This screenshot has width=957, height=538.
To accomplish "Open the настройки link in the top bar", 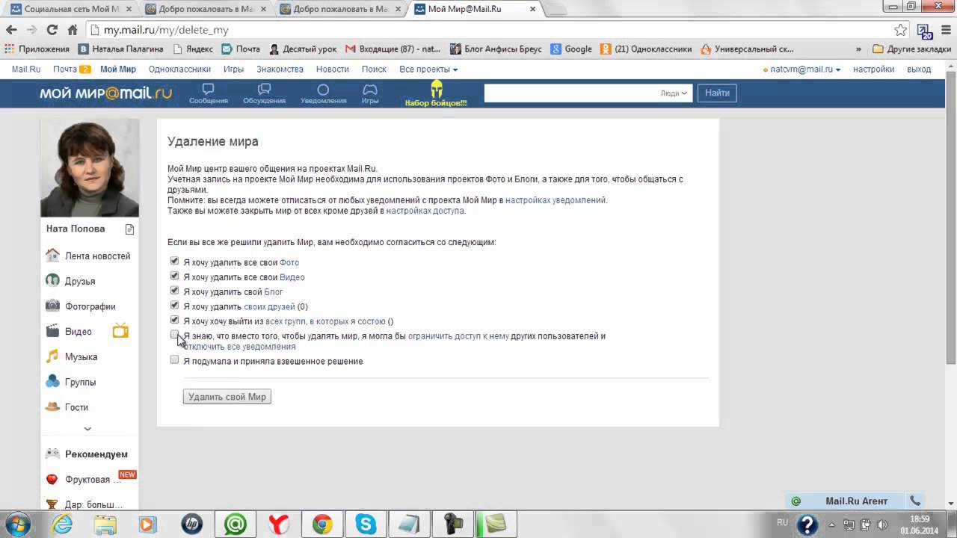I will tap(873, 69).
